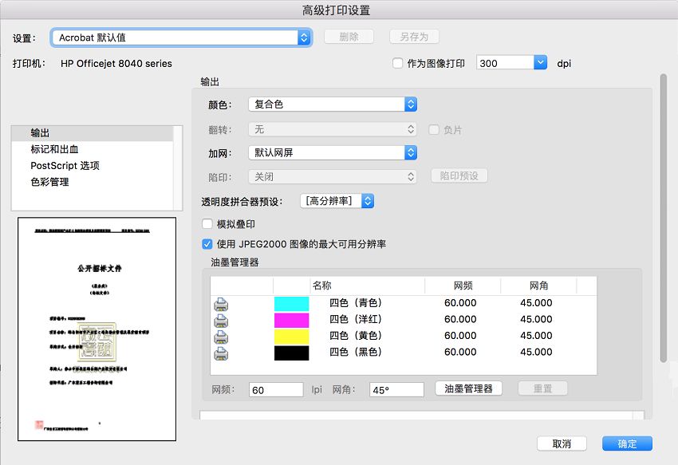The height and width of the screenshot is (465, 678).
Task: Enable 模拟叠印 option
Action: pos(207,224)
